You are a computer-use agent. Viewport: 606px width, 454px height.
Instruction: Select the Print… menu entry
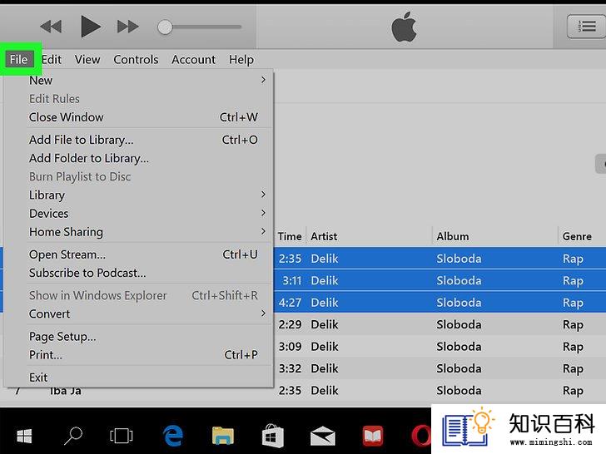coord(147,355)
